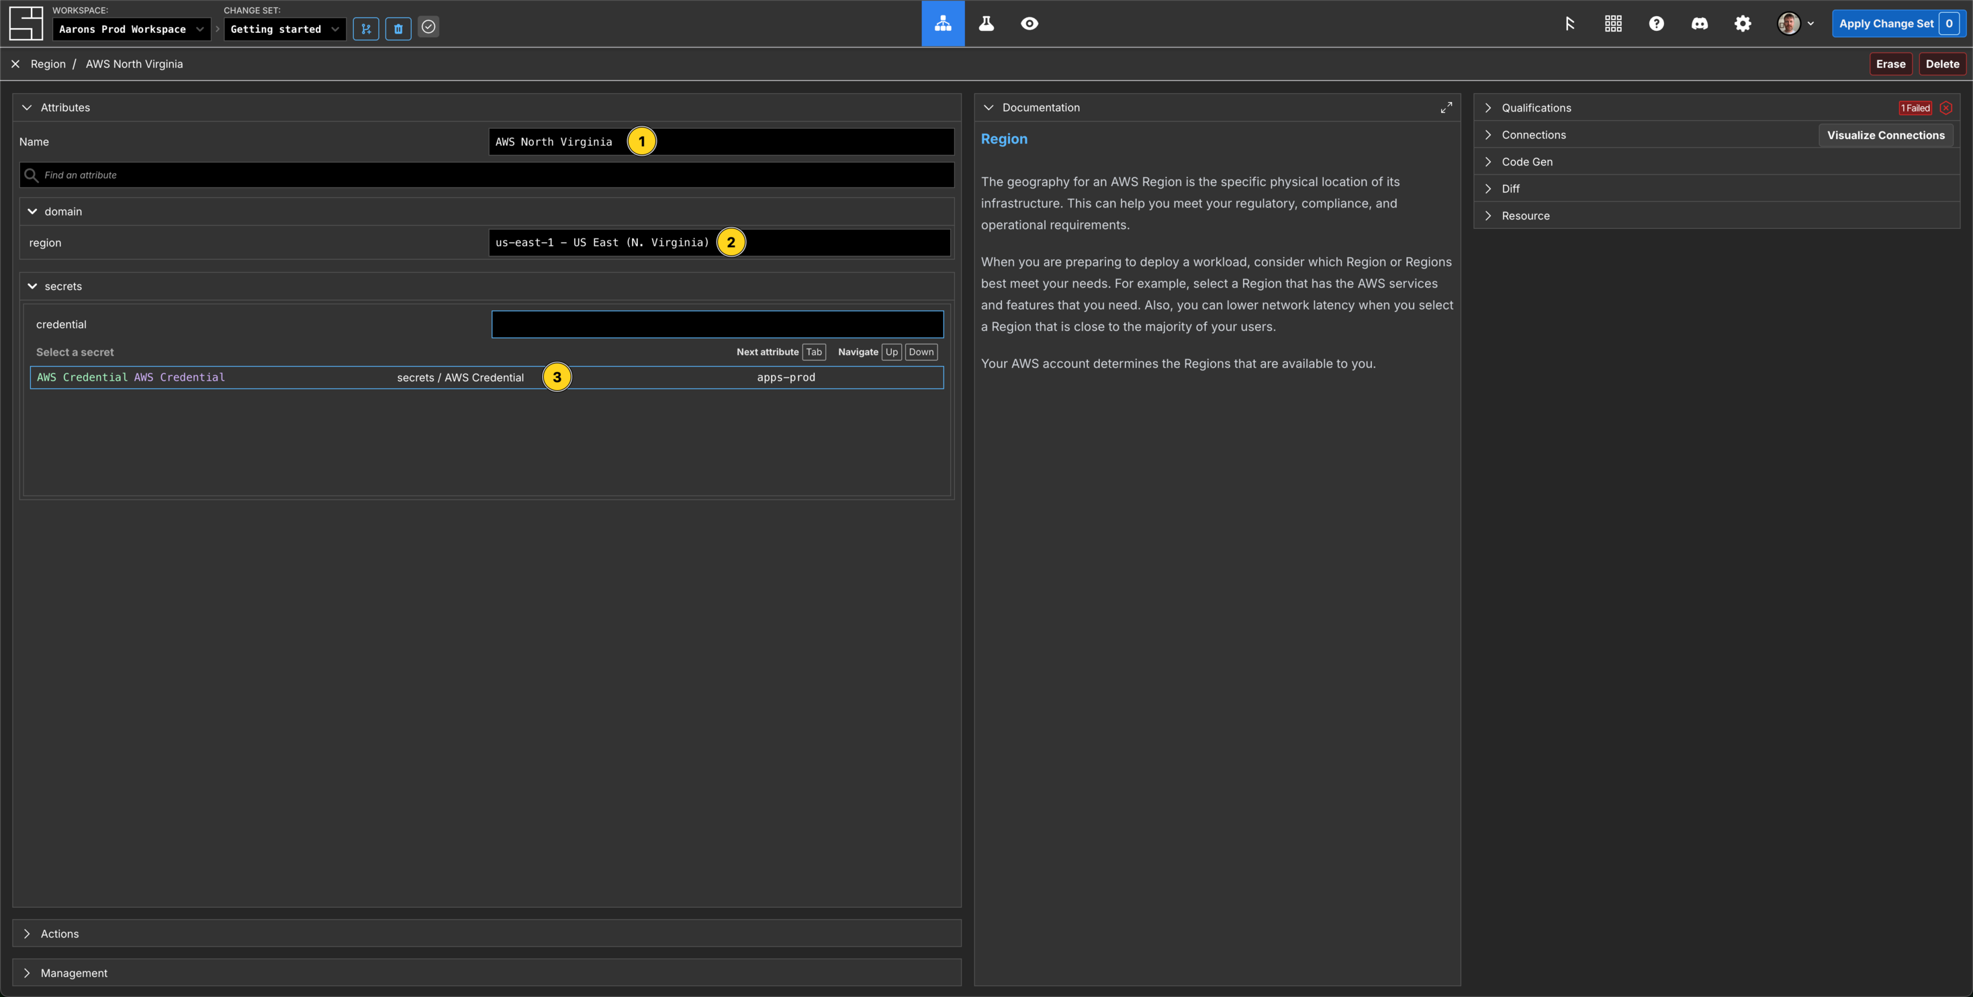Close the Region component detail view
Screen dimensions: 1973x997
point(15,64)
